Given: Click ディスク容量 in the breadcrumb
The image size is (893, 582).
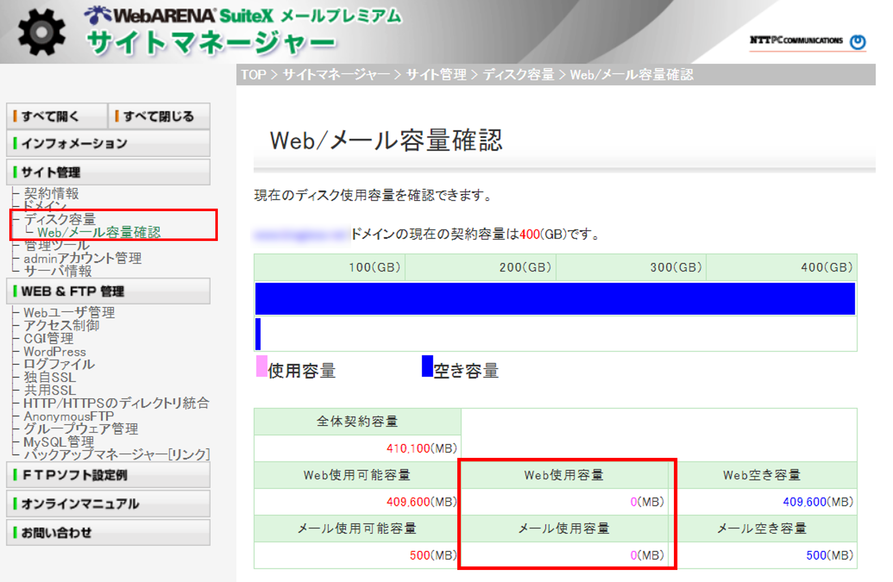Looking at the screenshot, I should 519,75.
